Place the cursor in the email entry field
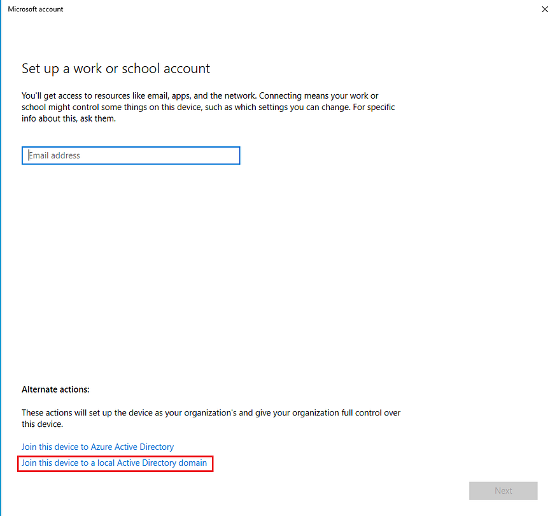Screen dimensions: 557x516 130,155
